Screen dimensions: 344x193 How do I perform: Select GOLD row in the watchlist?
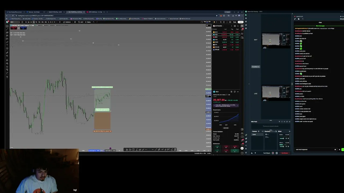(226, 42)
